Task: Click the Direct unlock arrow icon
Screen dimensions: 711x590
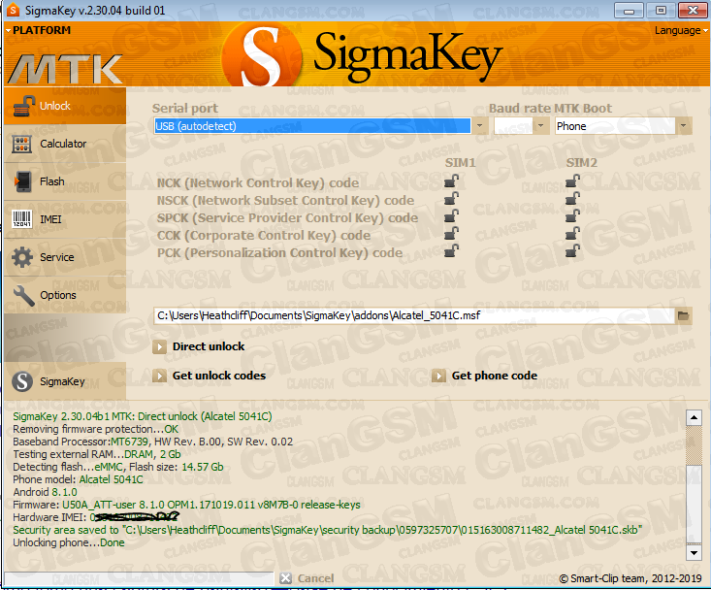Action: (159, 347)
